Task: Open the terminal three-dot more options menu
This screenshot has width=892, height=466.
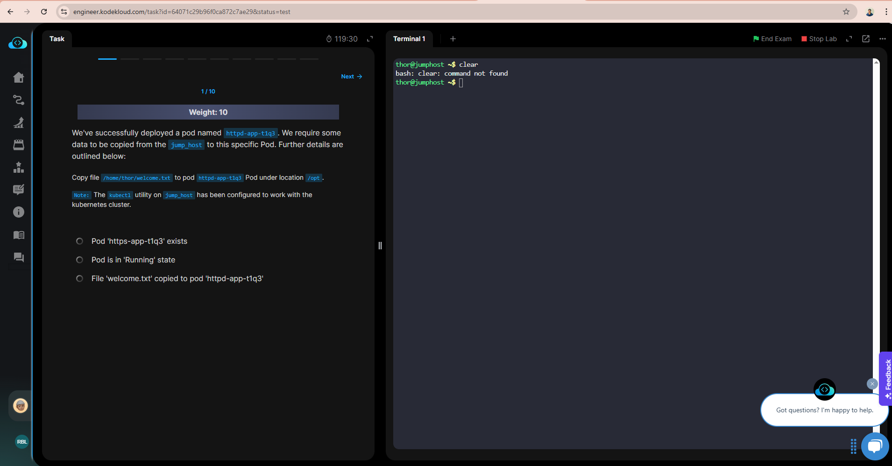Action: [882, 39]
